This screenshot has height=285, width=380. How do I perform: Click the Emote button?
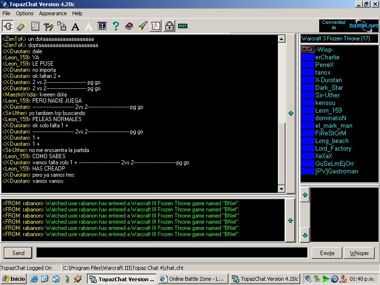pyautogui.click(x=327, y=253)
